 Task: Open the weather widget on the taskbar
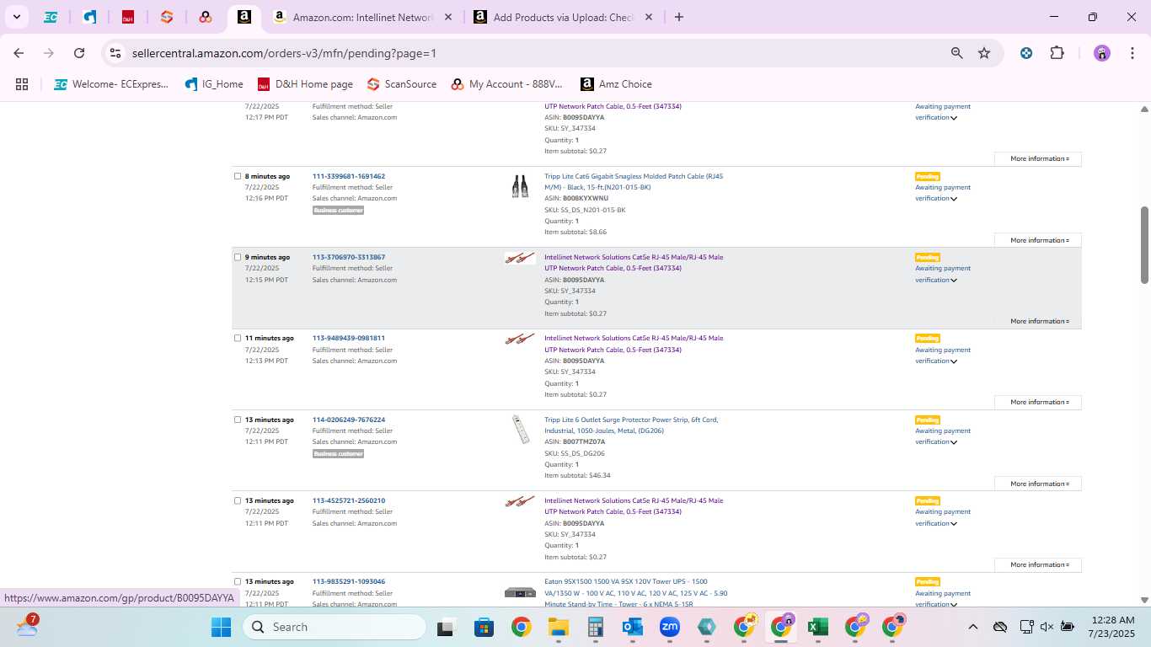27,626
